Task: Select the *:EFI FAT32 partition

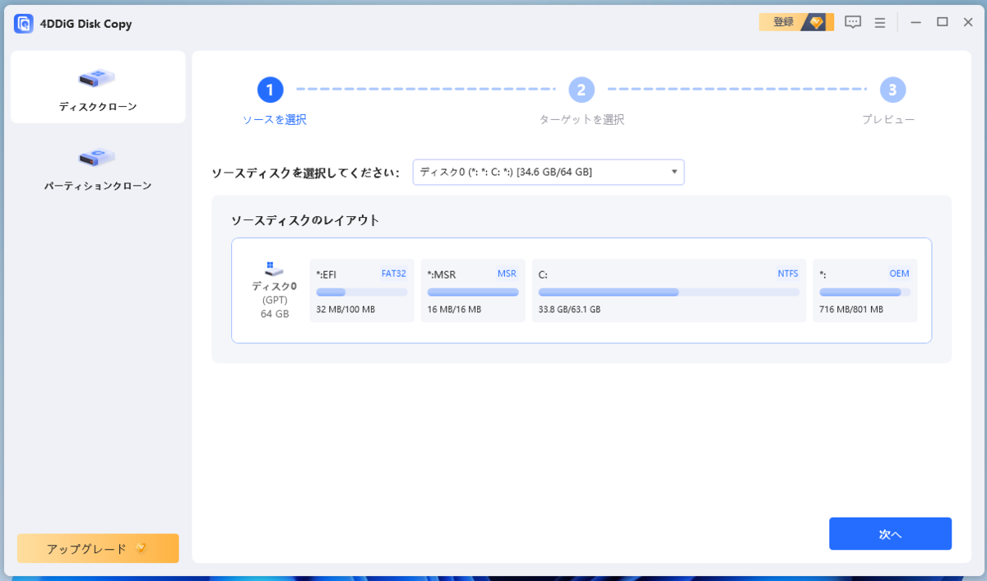Action: [361, 291]
